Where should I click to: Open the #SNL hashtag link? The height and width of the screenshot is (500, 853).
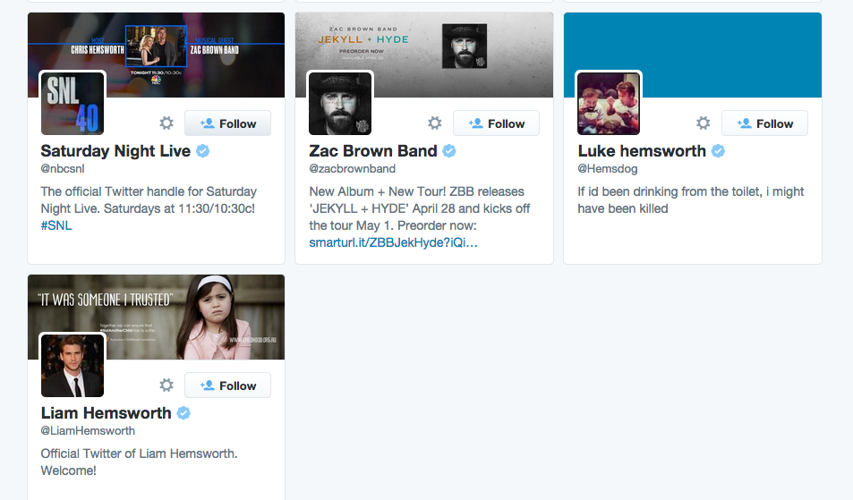coord(56,225)
